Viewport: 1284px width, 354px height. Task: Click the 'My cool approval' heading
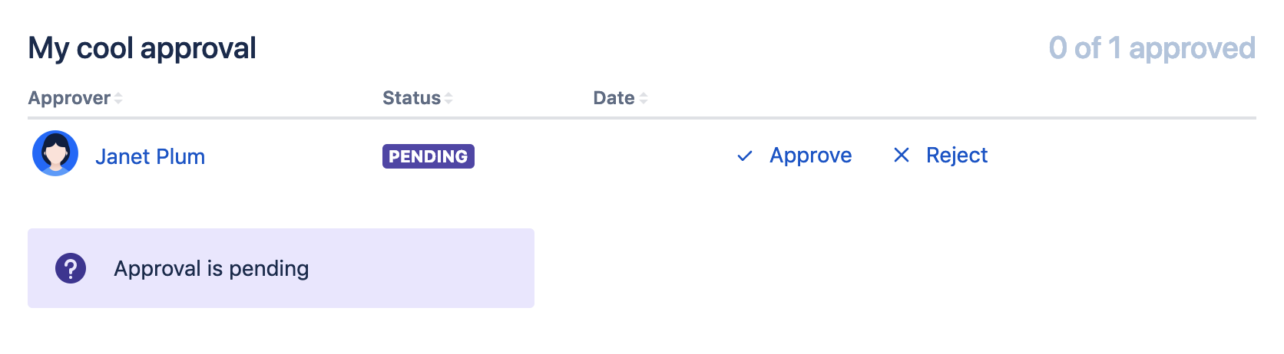tap(142, 48)
